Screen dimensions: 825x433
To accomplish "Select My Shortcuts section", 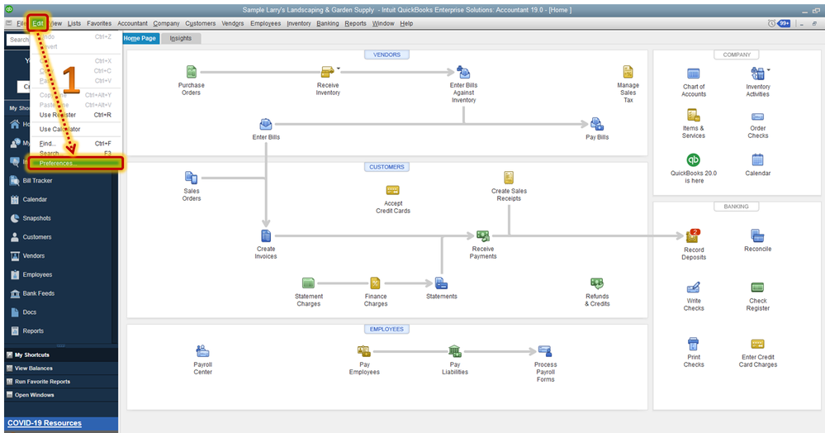I will 61,355.
